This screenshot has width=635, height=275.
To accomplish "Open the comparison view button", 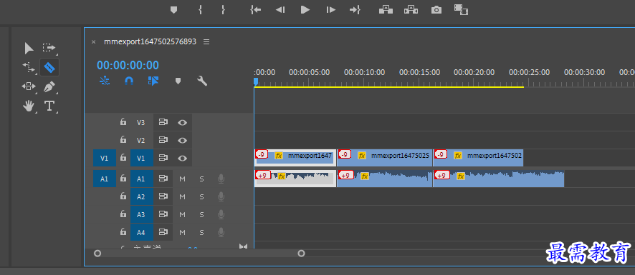I will (462, 10).
